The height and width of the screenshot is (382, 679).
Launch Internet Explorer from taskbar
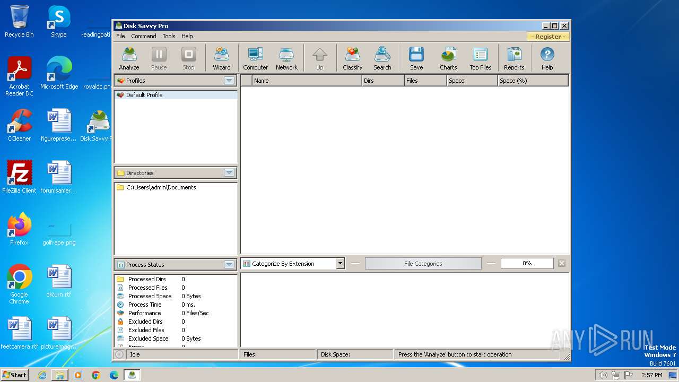coord(42,375)
